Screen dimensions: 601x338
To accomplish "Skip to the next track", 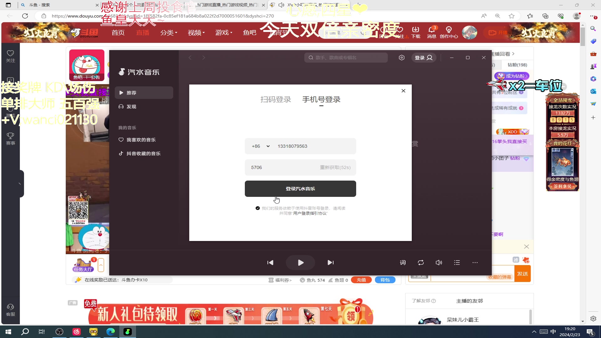I will (x=331, y=263).
